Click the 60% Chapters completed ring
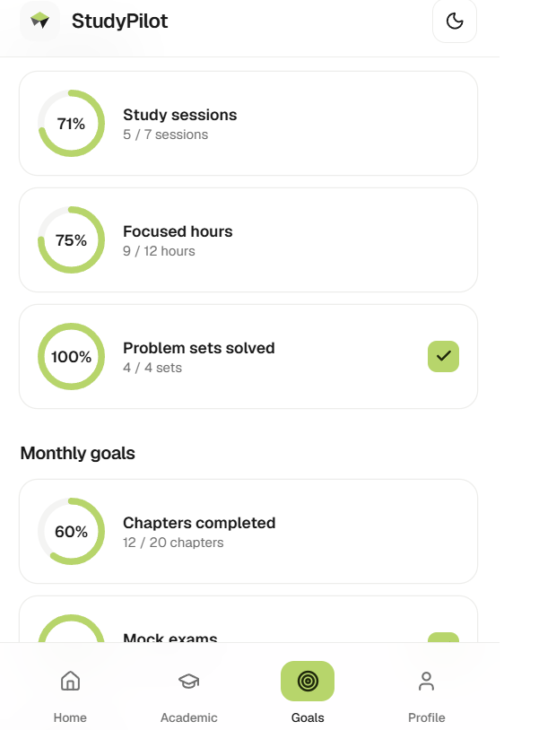The image size is (556, 730). pos(71,531)
